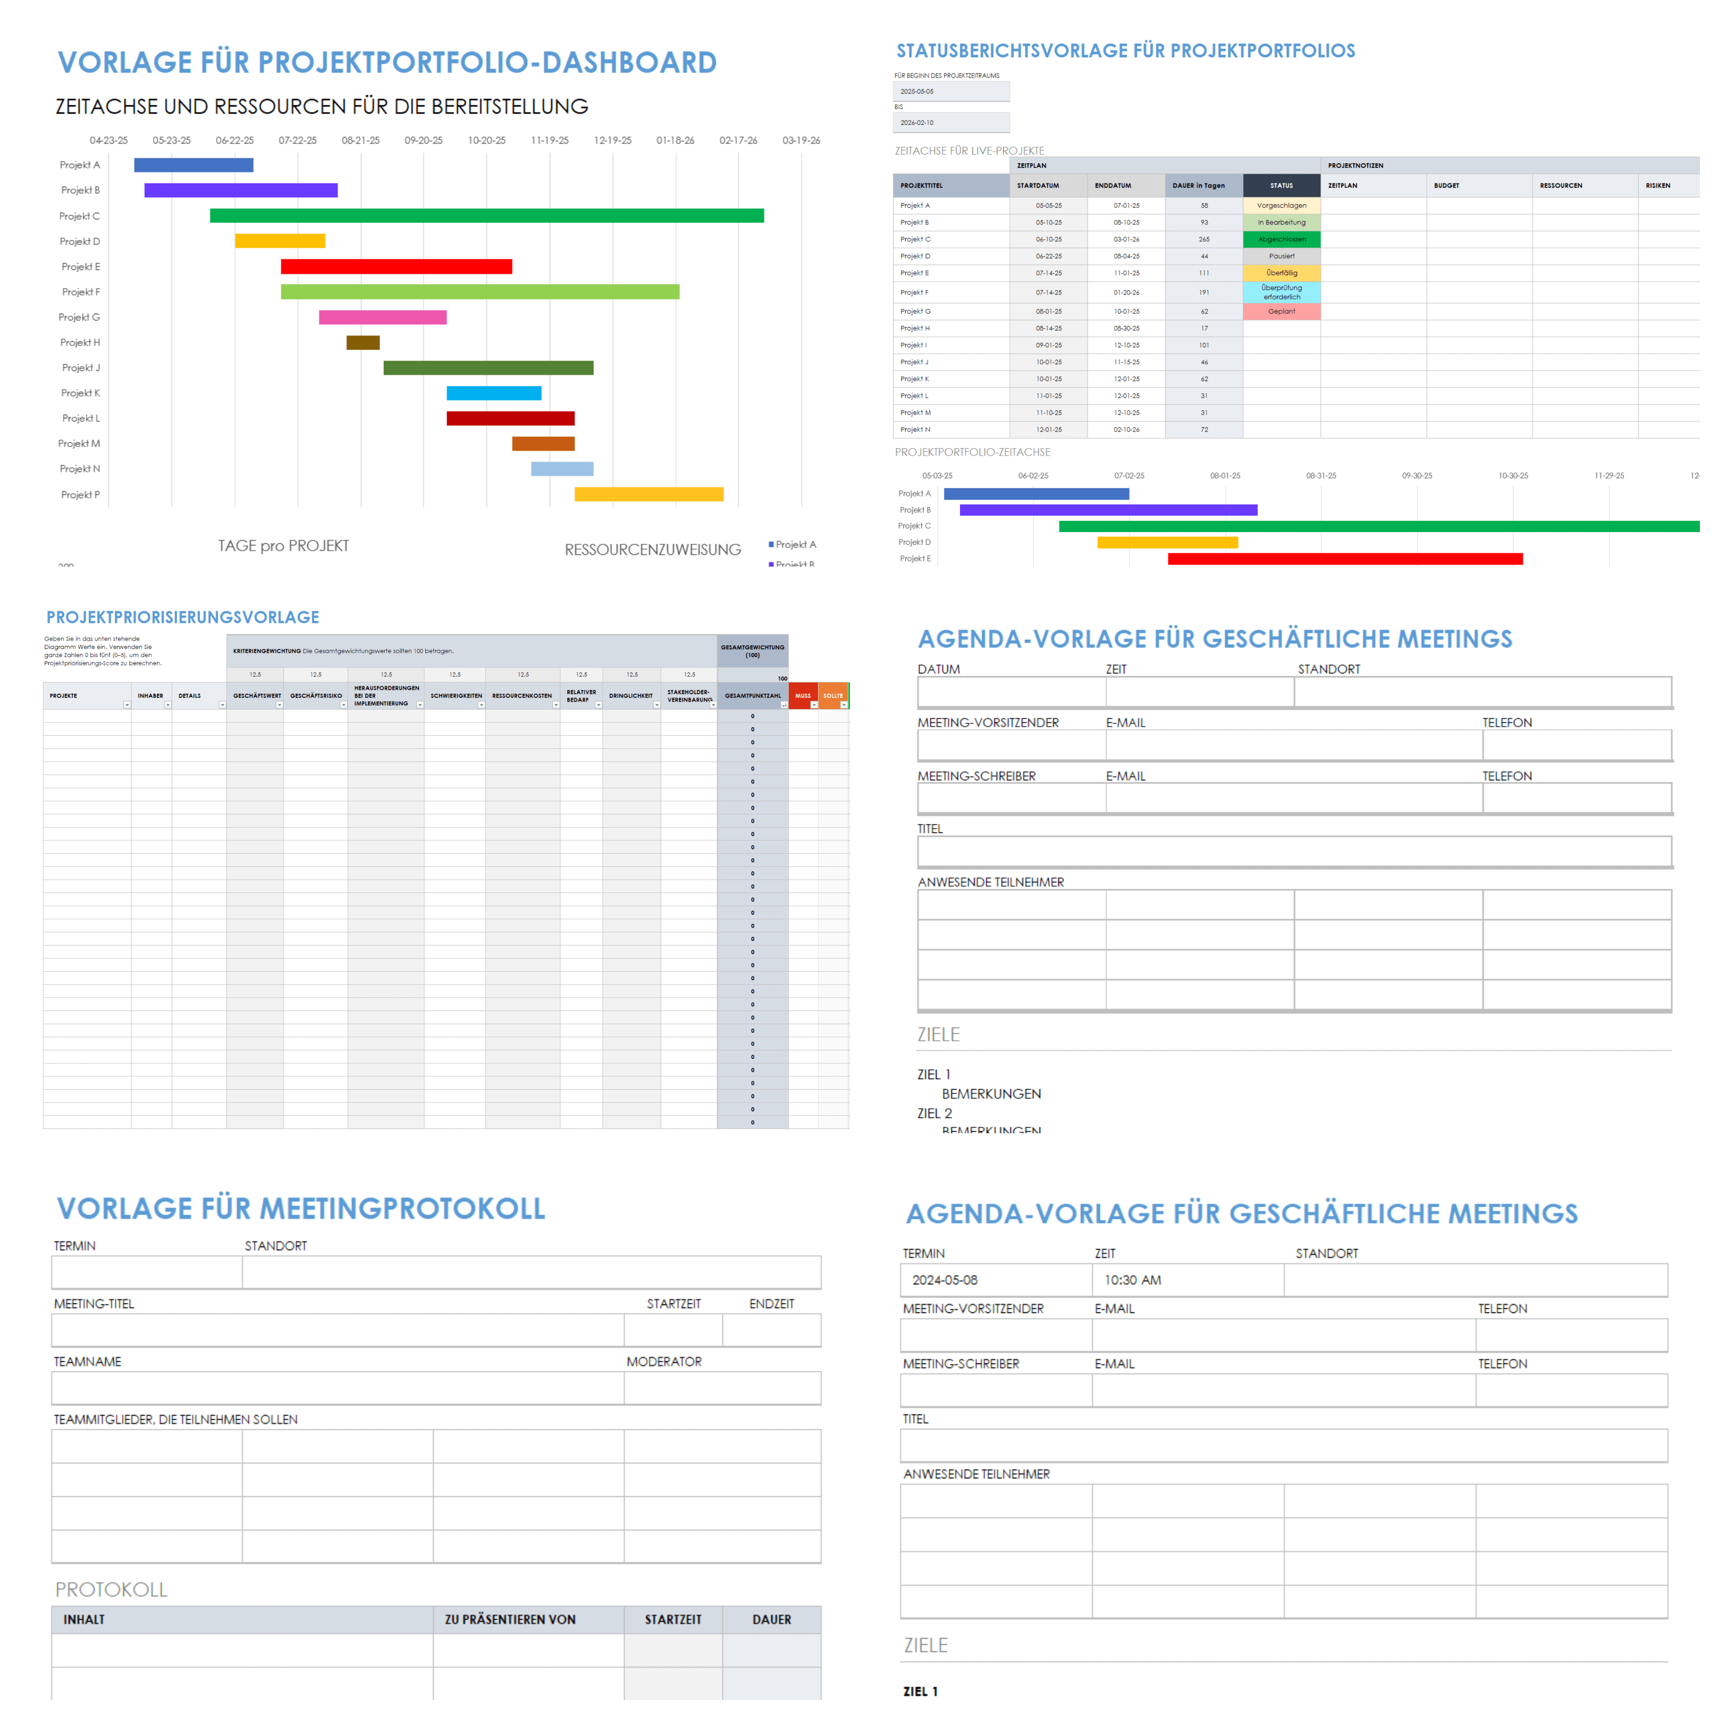Image resolution: width=1735 pixels, height=1735 pixels.
Task: Click the ZU PRÄSENTIEREN VON column header
Action: pos(528,1620)
